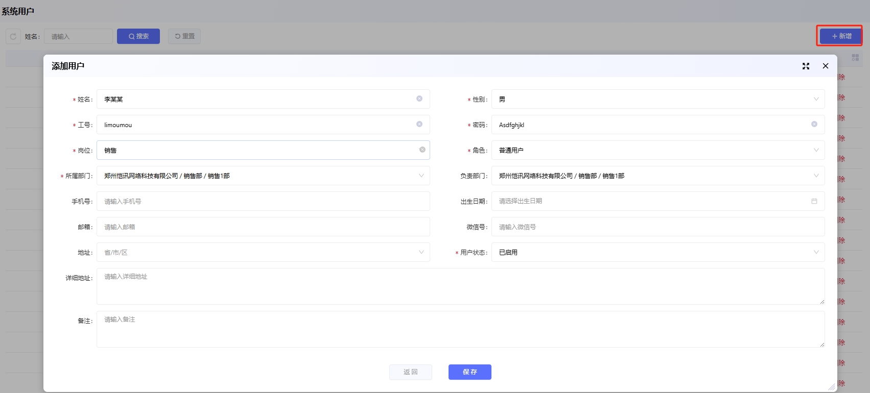Expand the 负责部门 selector
Screen dimensions: 870x393
[657, 176]
